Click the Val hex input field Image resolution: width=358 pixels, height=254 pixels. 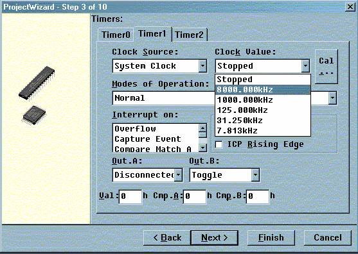[x=130, y=196]
